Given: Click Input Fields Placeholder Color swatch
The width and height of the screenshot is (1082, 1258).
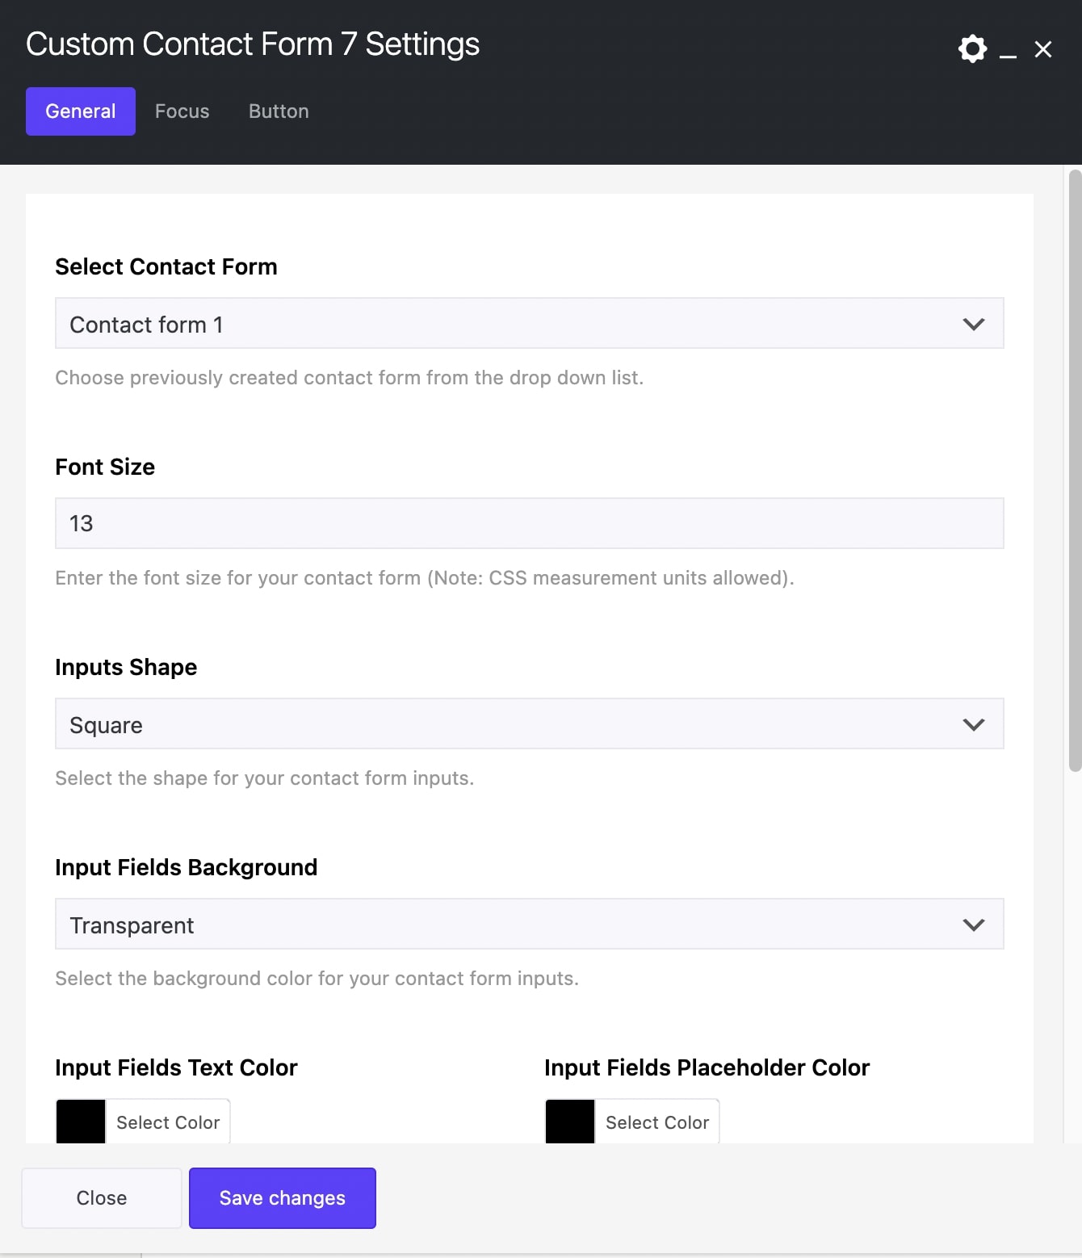Looking at the screenshot, I should coord(570,1122).
